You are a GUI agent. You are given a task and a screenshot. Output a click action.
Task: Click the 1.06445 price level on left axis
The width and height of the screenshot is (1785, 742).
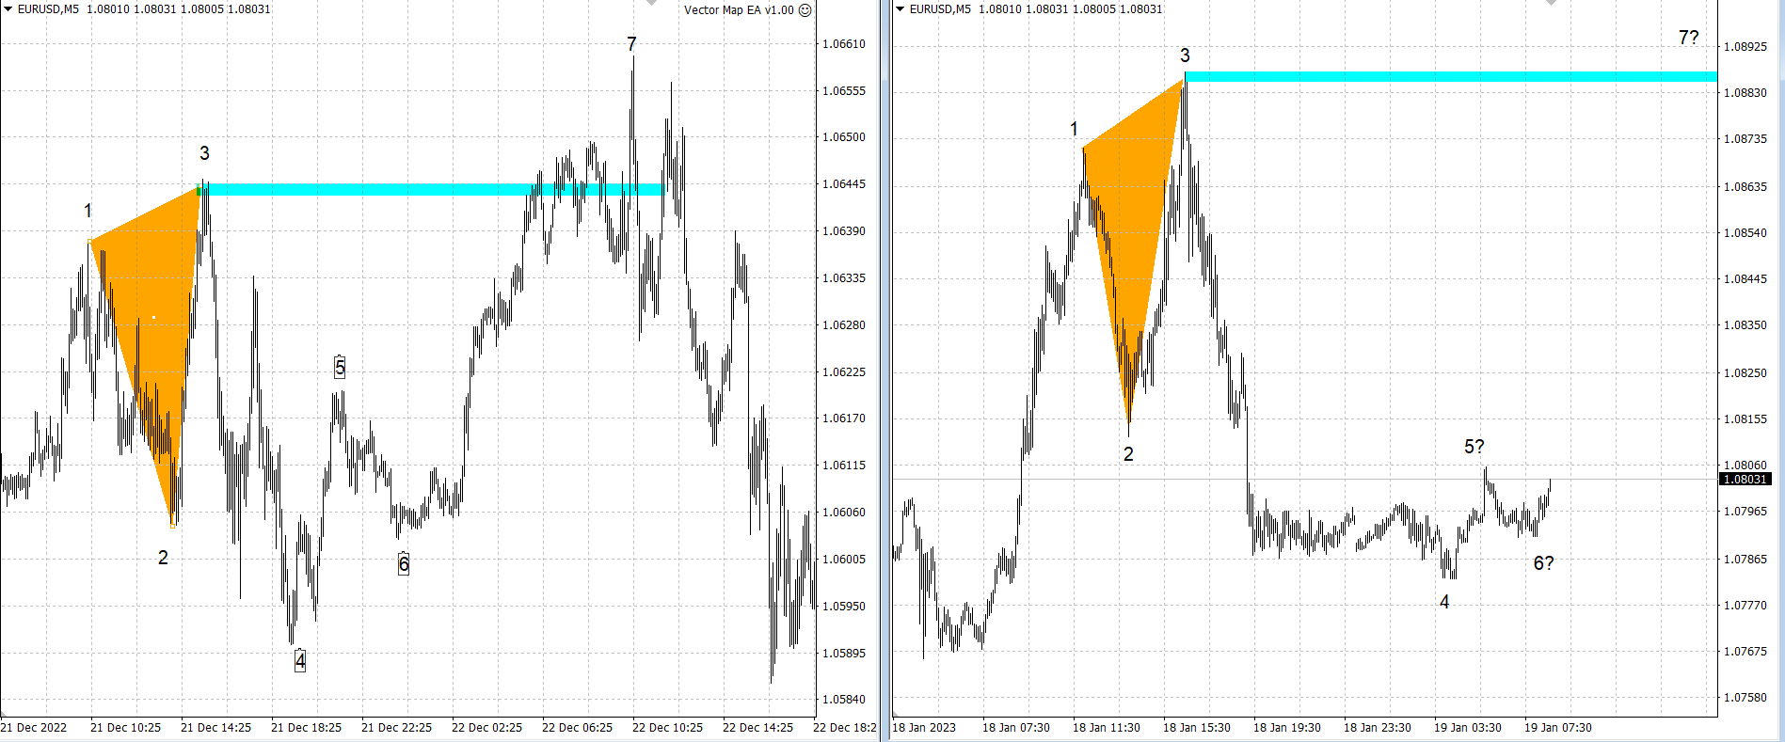pos(844,184)
